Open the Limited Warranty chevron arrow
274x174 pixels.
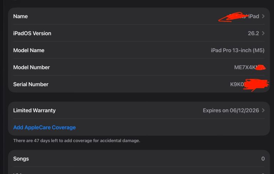click(263, 110)
